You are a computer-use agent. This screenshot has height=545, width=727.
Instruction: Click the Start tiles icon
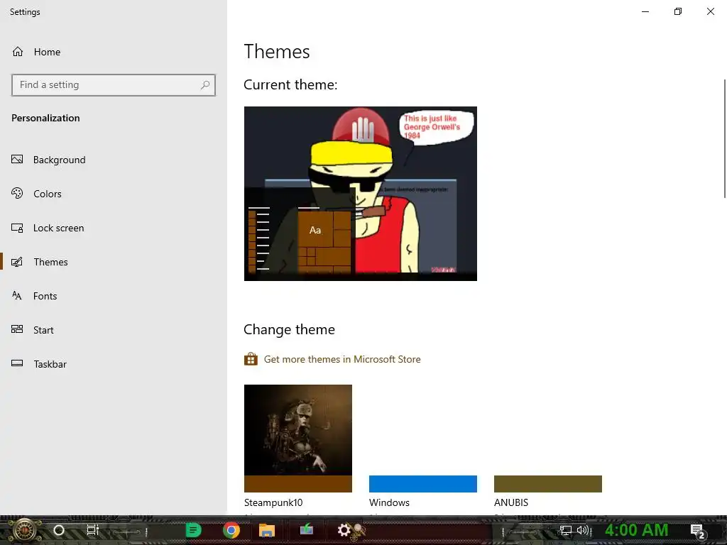pos(17,329)
